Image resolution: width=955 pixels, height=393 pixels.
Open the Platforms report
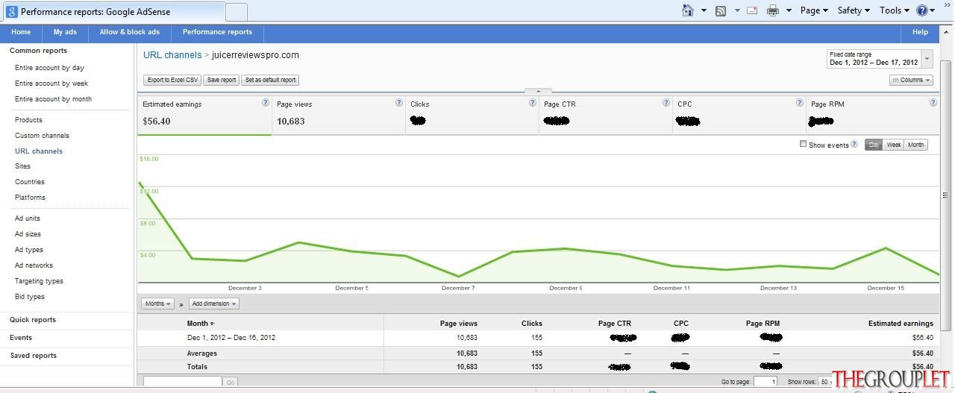30,198
